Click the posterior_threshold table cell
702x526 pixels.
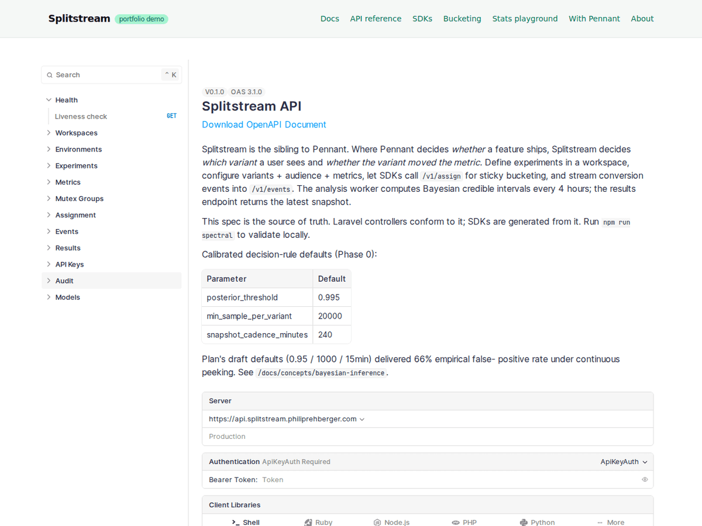tap(257, 297)
